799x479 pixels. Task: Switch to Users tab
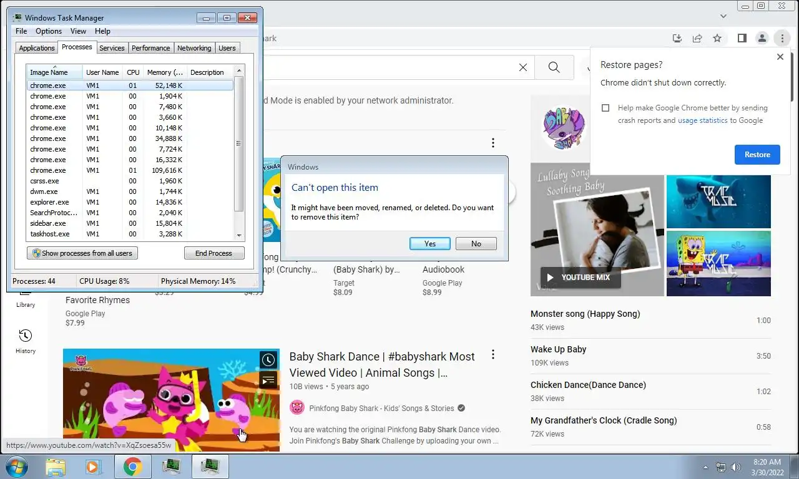point(227,48)
